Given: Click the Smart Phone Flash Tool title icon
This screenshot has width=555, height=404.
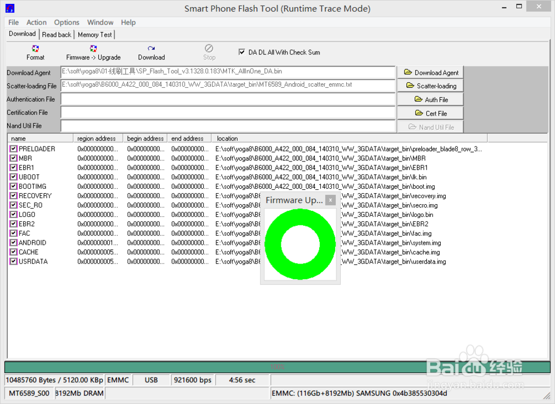Looking at the screenshot, I should click(10, 8).
